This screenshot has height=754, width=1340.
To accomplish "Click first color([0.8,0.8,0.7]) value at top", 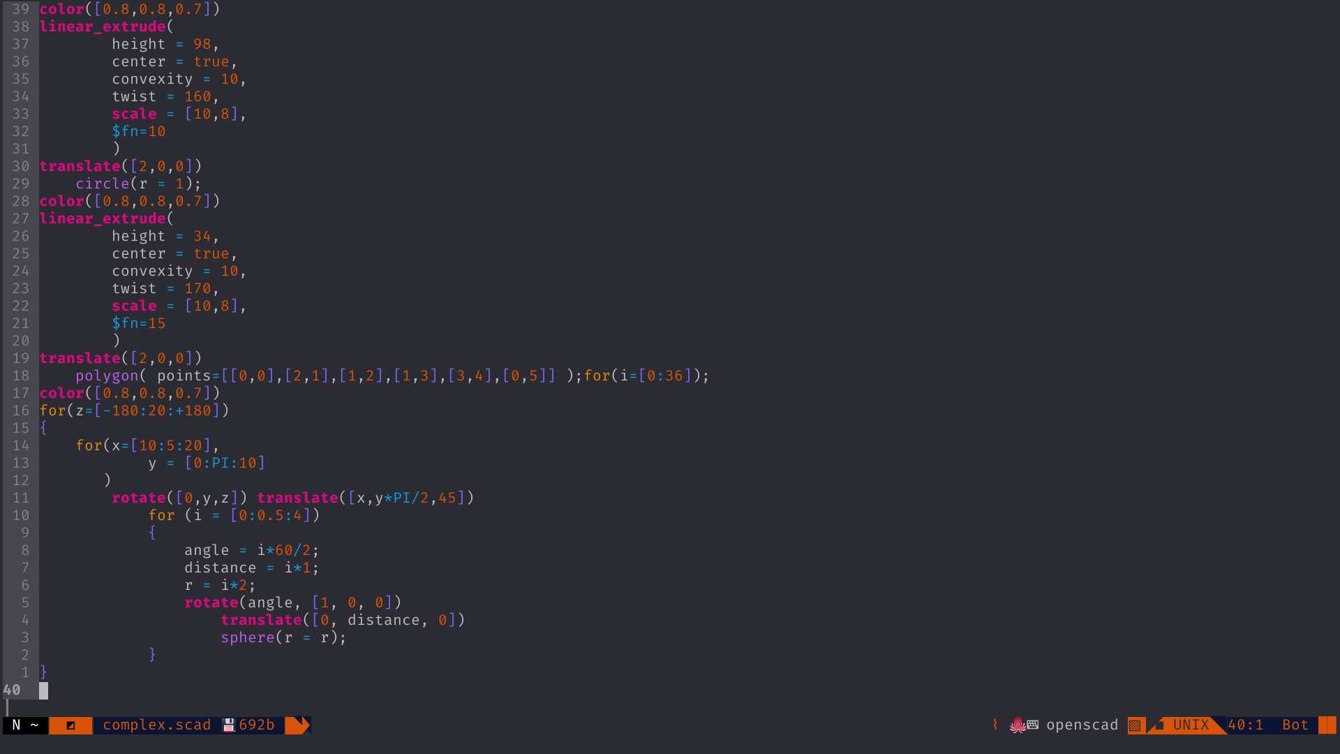I will pyautogui.click(x=130, y=9).
